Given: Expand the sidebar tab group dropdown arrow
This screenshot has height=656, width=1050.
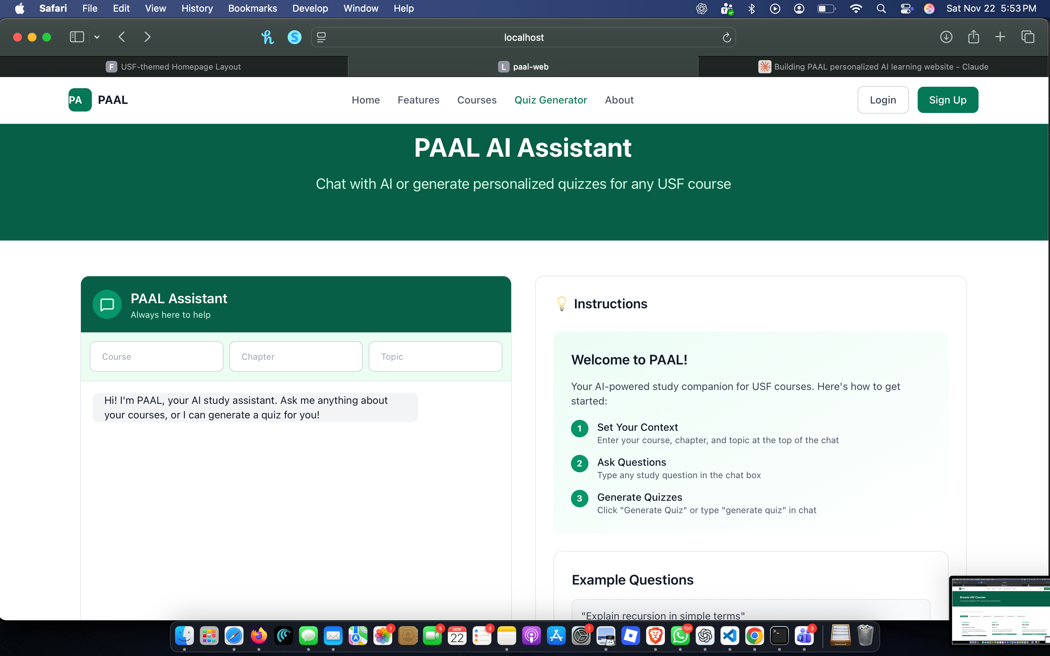Looking at the screenshot, I should (97, 37).
